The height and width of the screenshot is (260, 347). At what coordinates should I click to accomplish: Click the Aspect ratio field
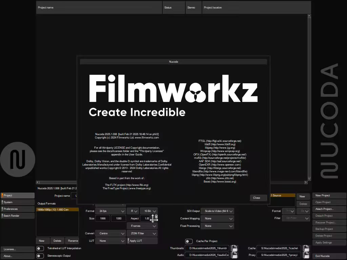[145, 218]
